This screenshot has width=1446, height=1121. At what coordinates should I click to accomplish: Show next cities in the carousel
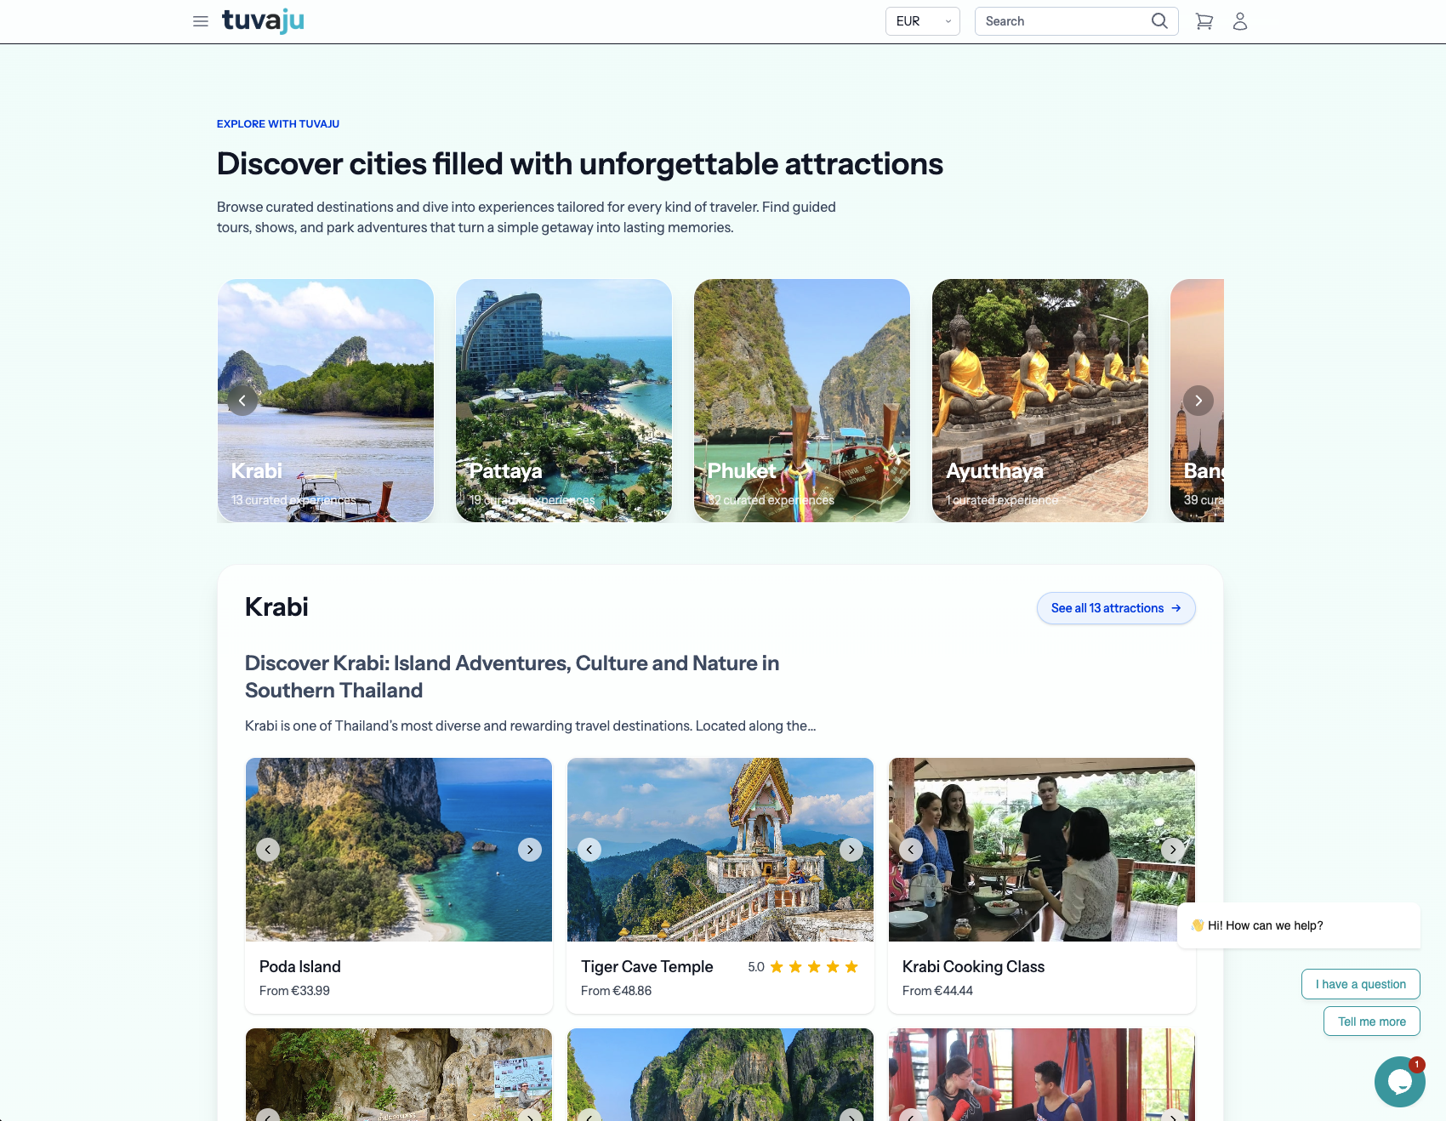point(1198,401)
